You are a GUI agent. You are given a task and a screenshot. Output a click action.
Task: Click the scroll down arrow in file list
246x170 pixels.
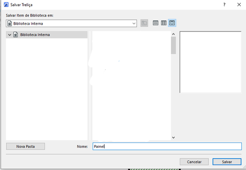pyautogui.click(x=174, y=137)
